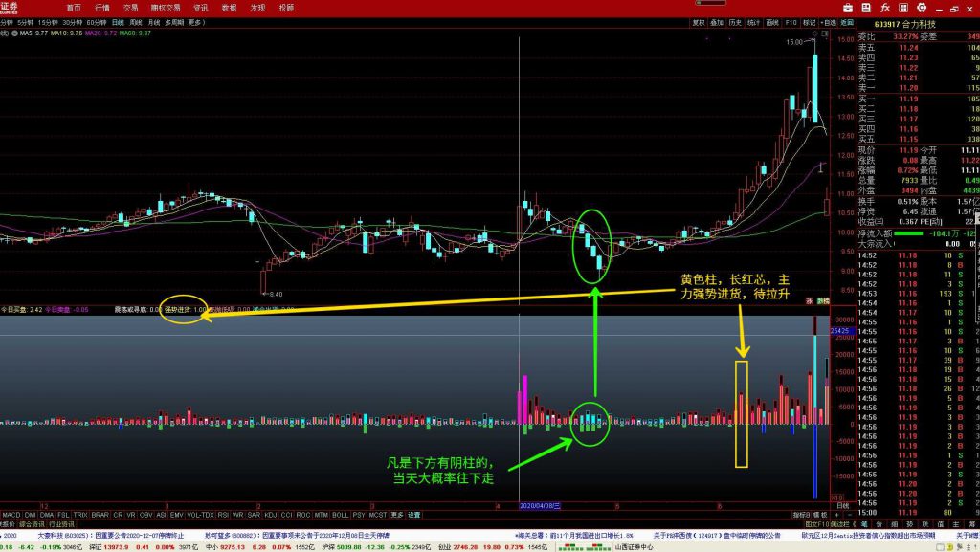Viewport: 980px width, 552px height.
Task: Expand 更多 indicators in bottom bar
Action: tap(396, 515)
